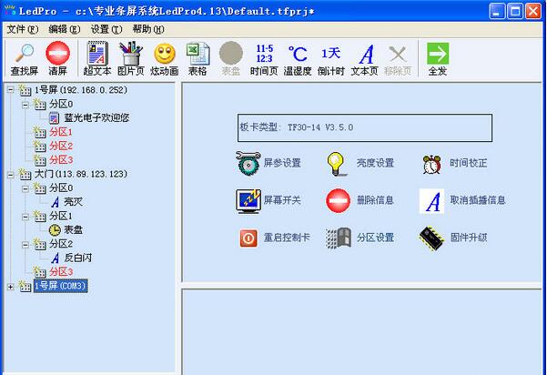Select the 蓝光电子欢迎您 tree item

(x=96, y=117)
